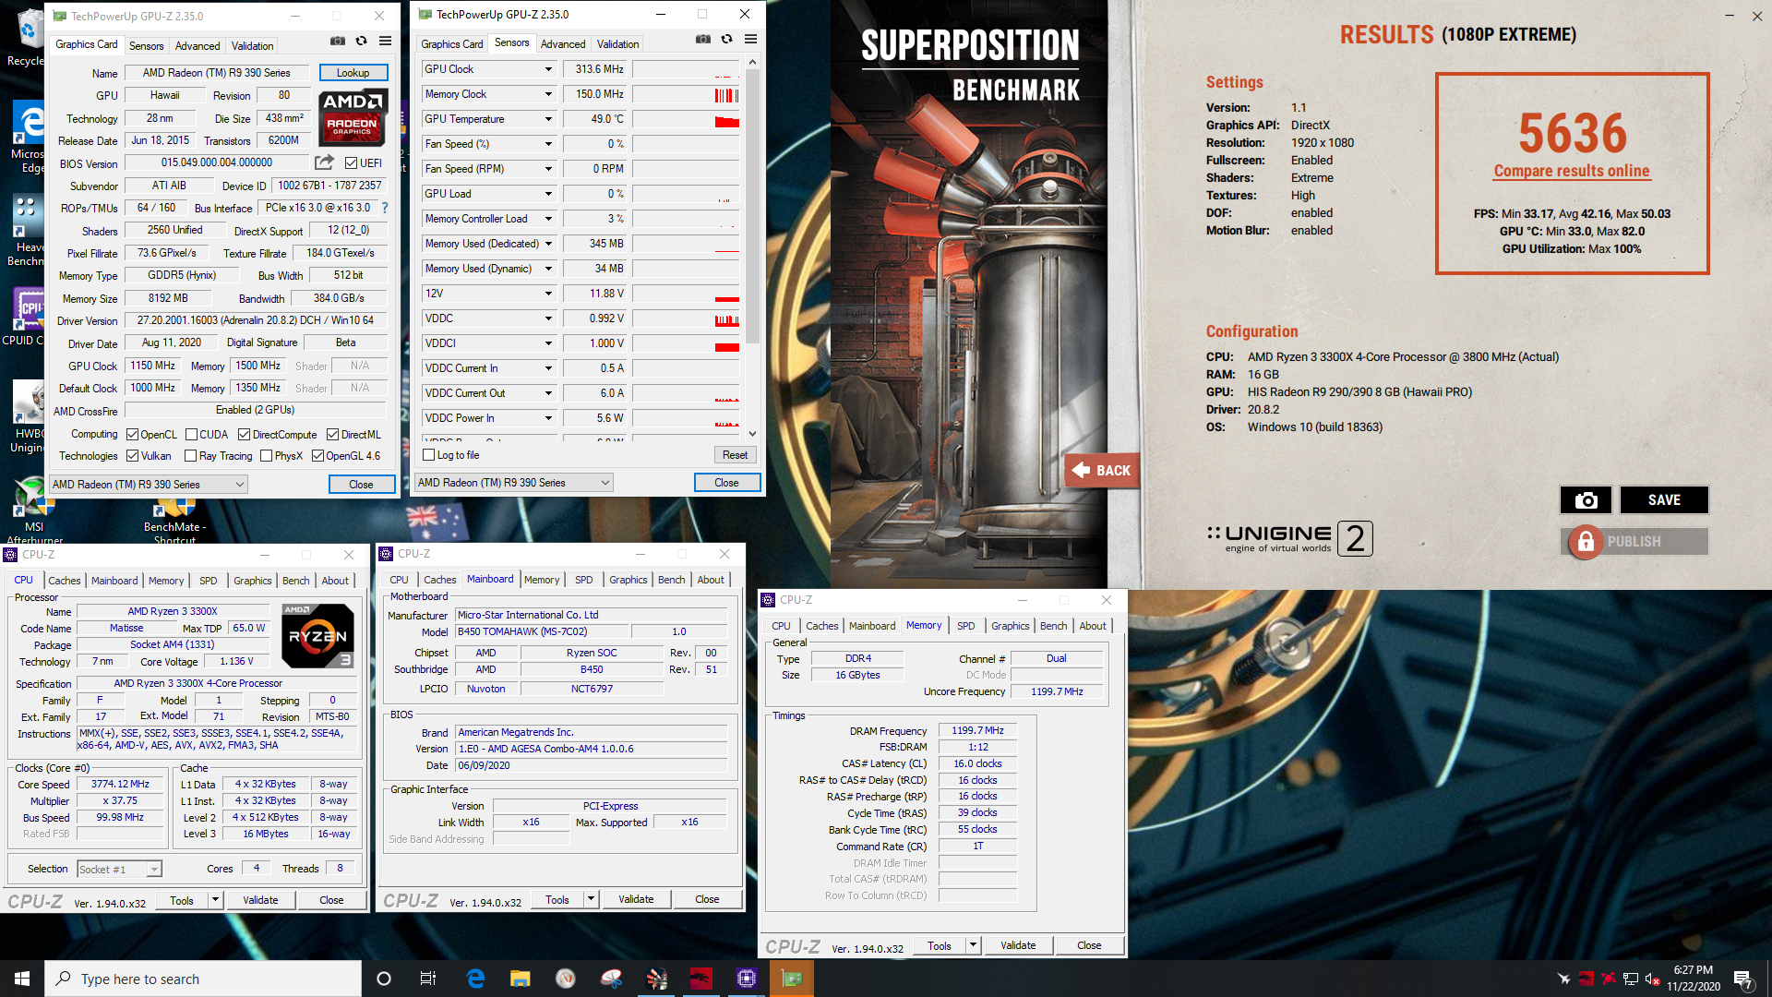Click VDDC sensor graph
This screenshot has height=997, width=1772.
pos(686,318)
